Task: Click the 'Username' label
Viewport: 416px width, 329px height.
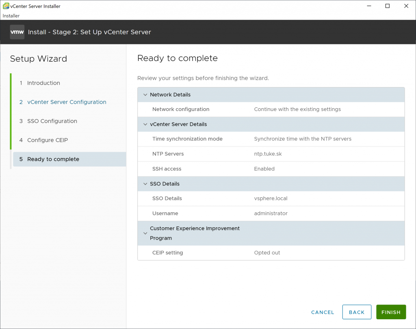Action: pos(165,213)
